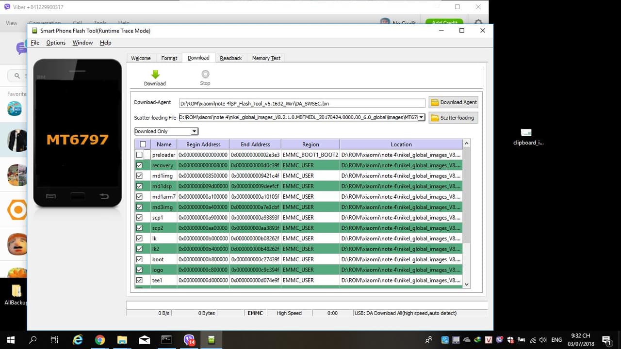Click the partition list scroll-down arrow
The image size is (621, 349).
point(467,285)
